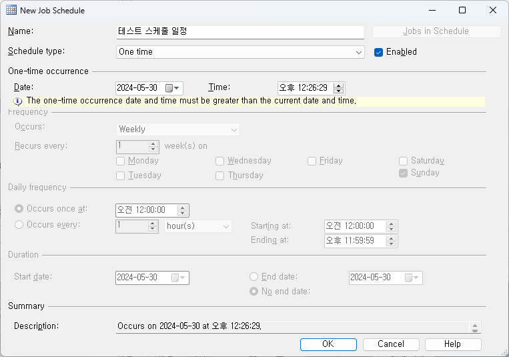
Task: Select the End date radio button
Action: click(x=253, y=276)
